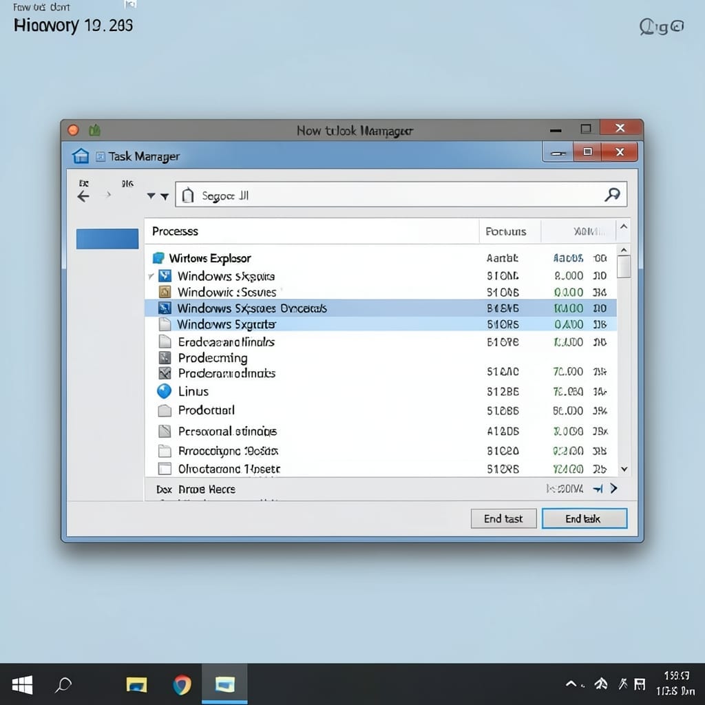Screen dimensions: 705x705
Task: Show hidden system tray icons
Action: [x=571, y=684]
